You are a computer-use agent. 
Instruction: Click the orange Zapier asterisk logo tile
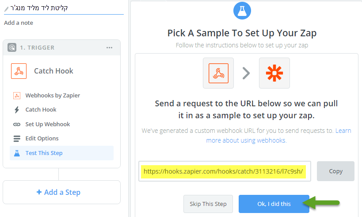[x=274, y=73]
